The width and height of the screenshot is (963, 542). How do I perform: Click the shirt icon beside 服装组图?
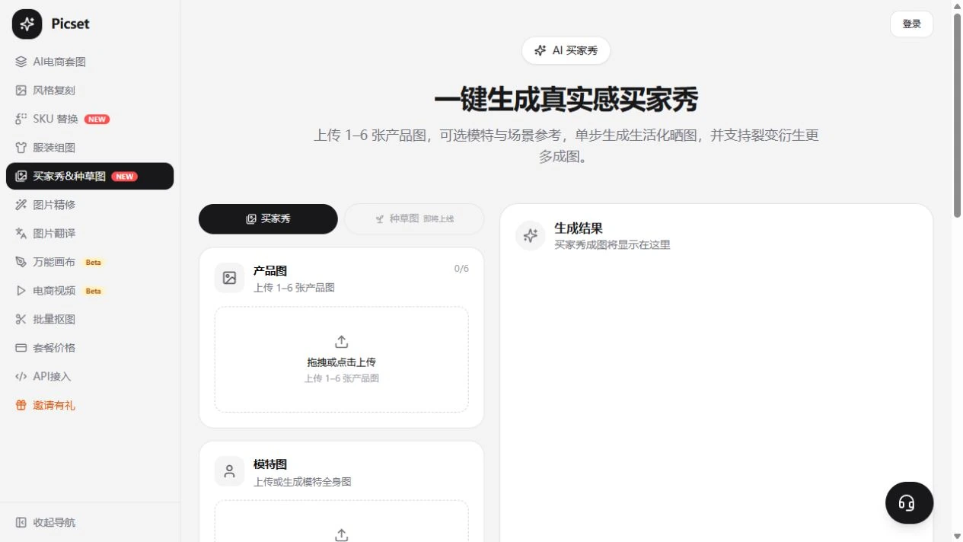(x=21, y=148)
